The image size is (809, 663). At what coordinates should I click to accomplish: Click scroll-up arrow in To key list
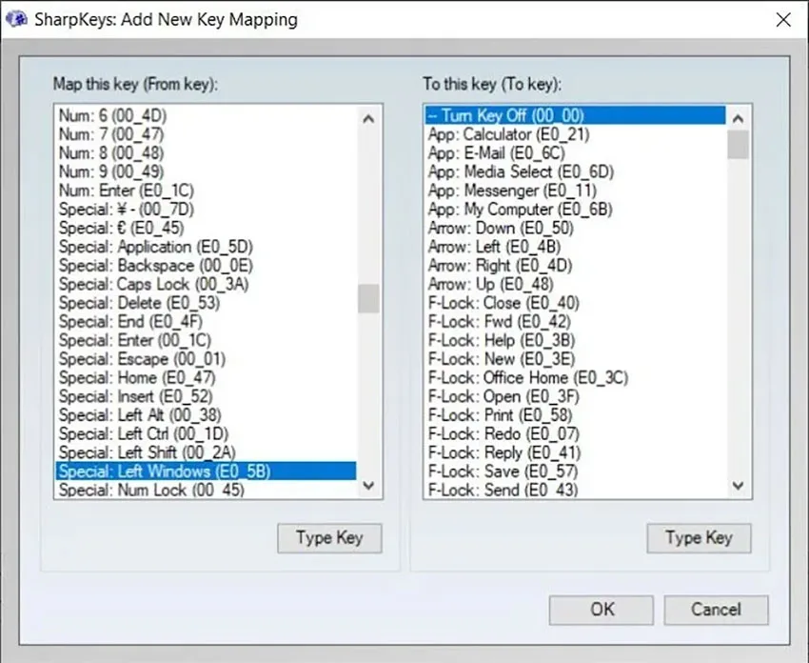(x=738, y=119)
